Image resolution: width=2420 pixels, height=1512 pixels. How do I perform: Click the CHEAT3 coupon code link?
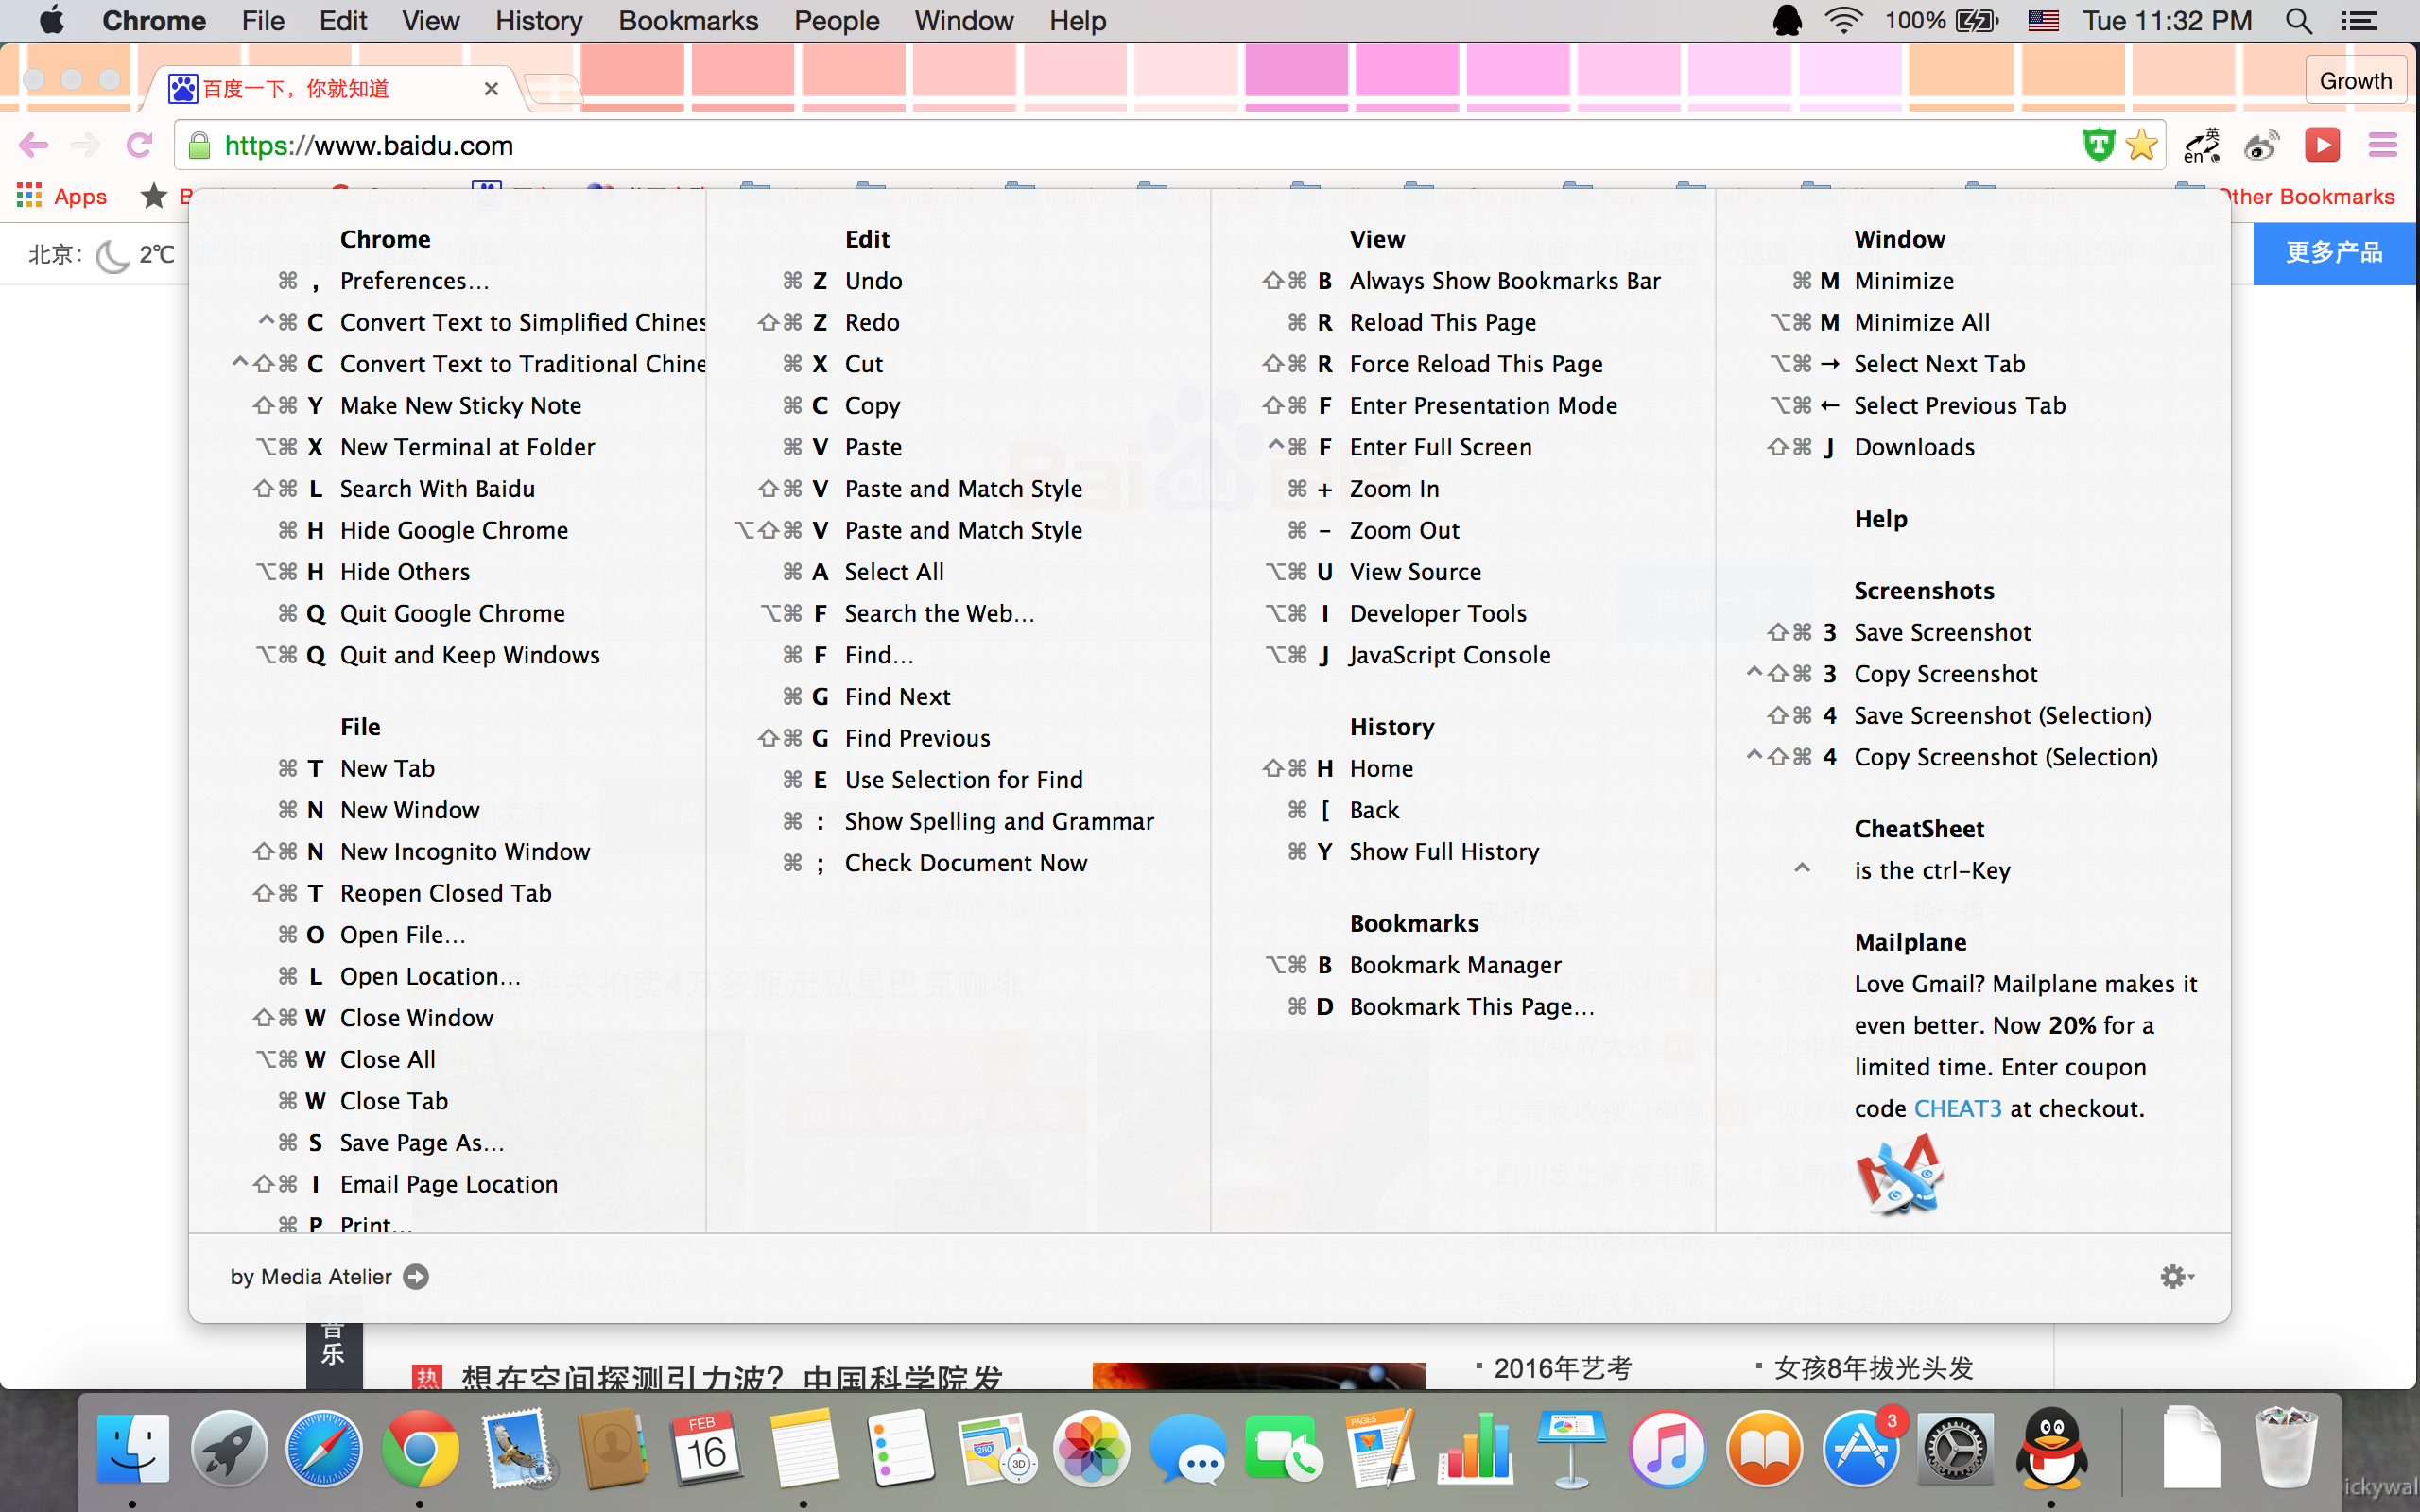[x=1957, y=1108]
